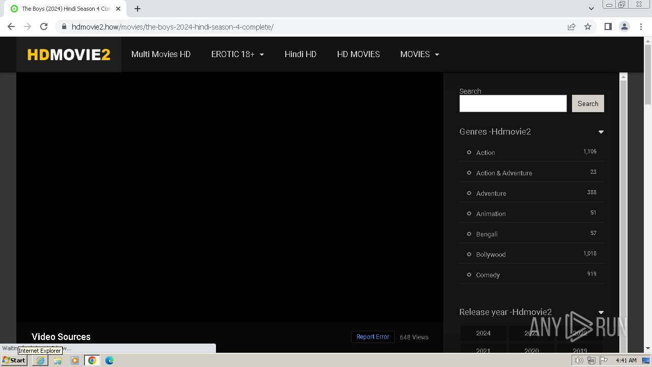652x367 pixels.
Task: Open the HD MOVIES menu item
Action: pos(359,54)
